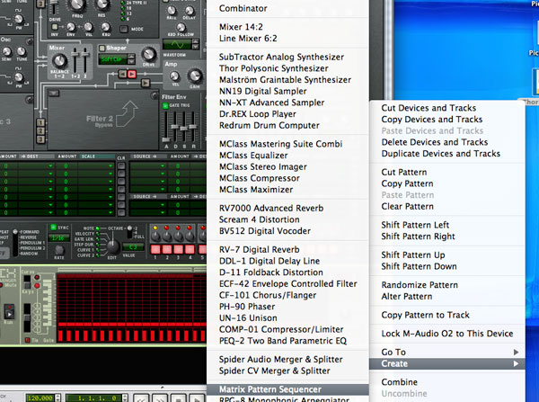Click the song position display 1.1.1.0
Screen dimensions: 539x402
point(93,398)
